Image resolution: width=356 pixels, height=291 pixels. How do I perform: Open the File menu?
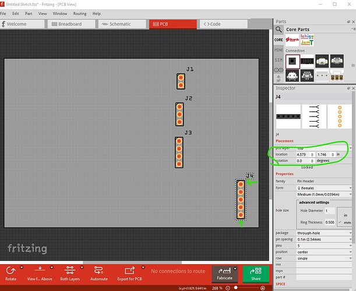tap(3, 13)
